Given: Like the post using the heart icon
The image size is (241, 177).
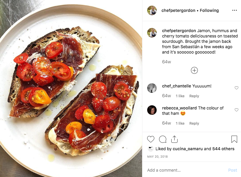Looking at the screenshot, I should coord(150,139).
